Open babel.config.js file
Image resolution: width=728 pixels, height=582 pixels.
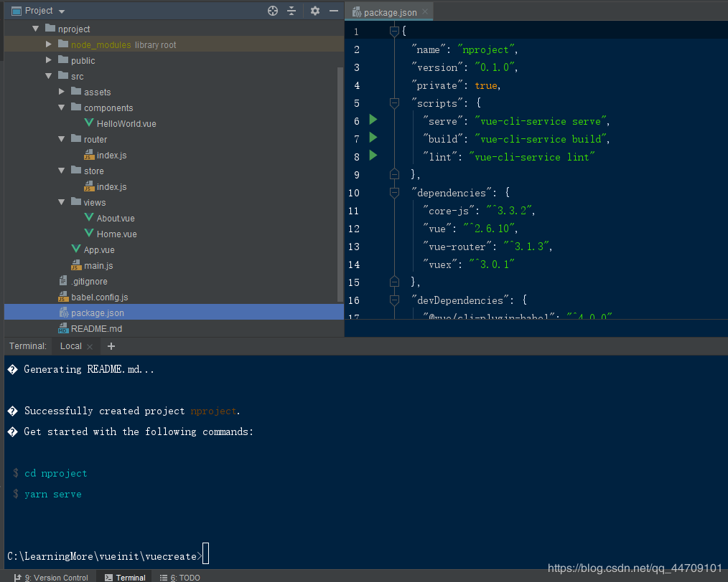pos(93,297)
